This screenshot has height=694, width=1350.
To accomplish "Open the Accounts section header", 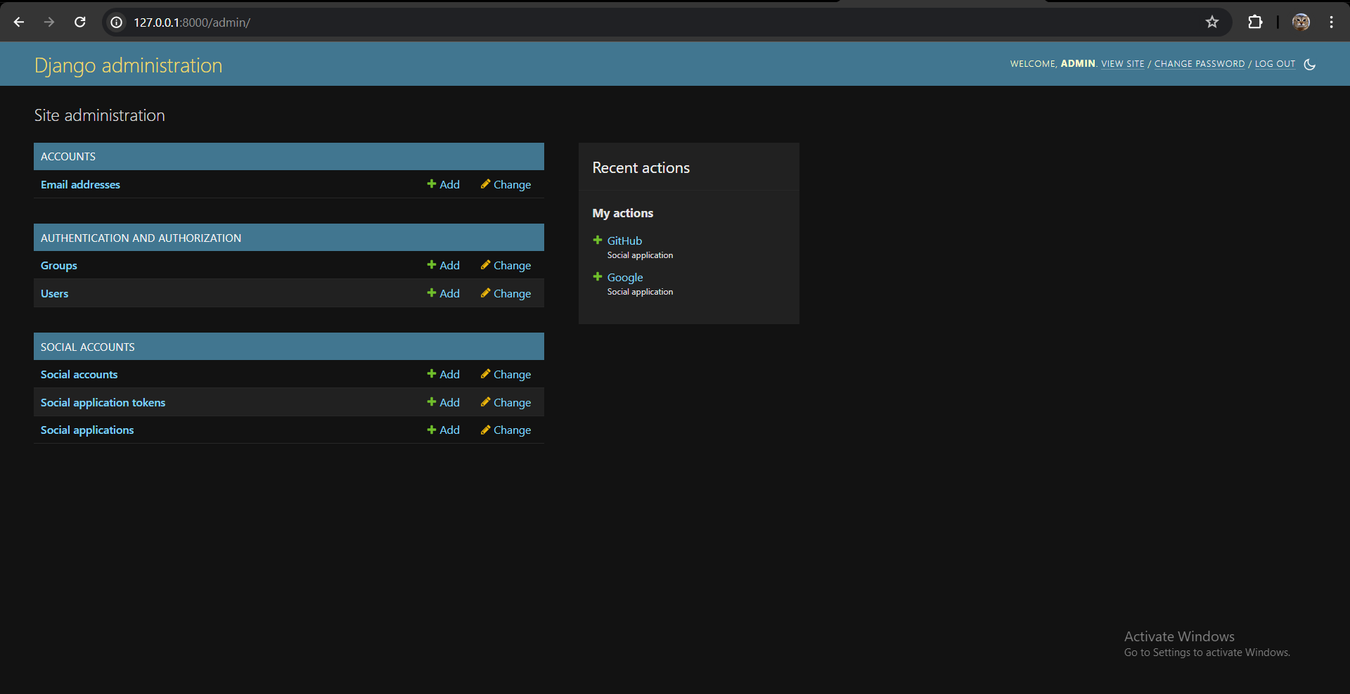I will (x=68, y=157).
